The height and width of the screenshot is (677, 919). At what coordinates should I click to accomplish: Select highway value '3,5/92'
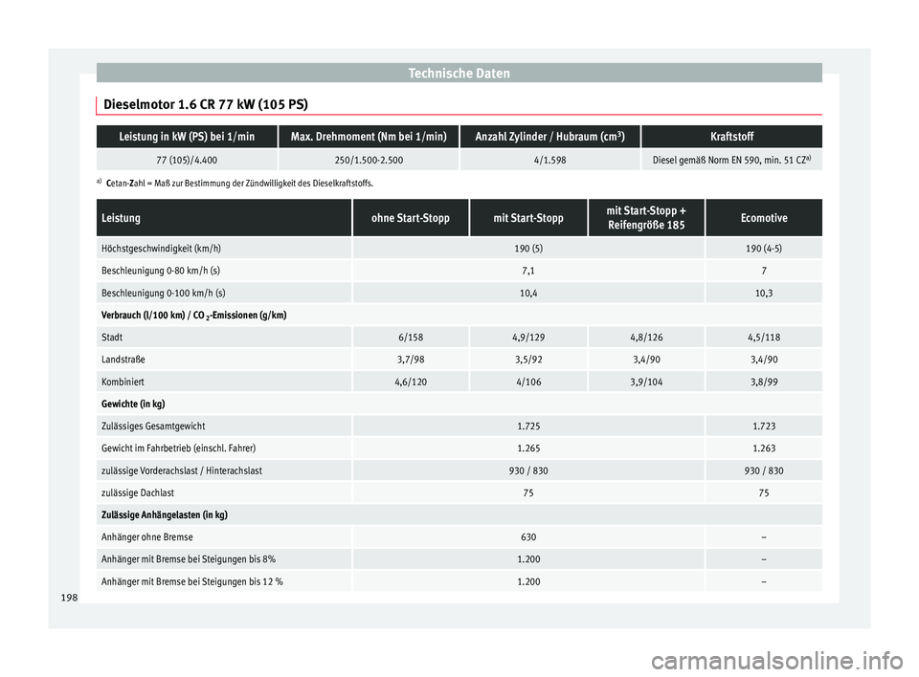pyautogui.click(x=528, y=360)
